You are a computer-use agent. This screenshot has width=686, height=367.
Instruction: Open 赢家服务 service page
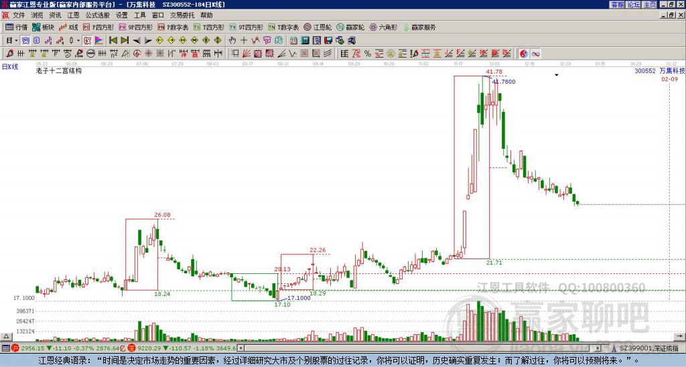pyautogui.click(x=419, y=27)
